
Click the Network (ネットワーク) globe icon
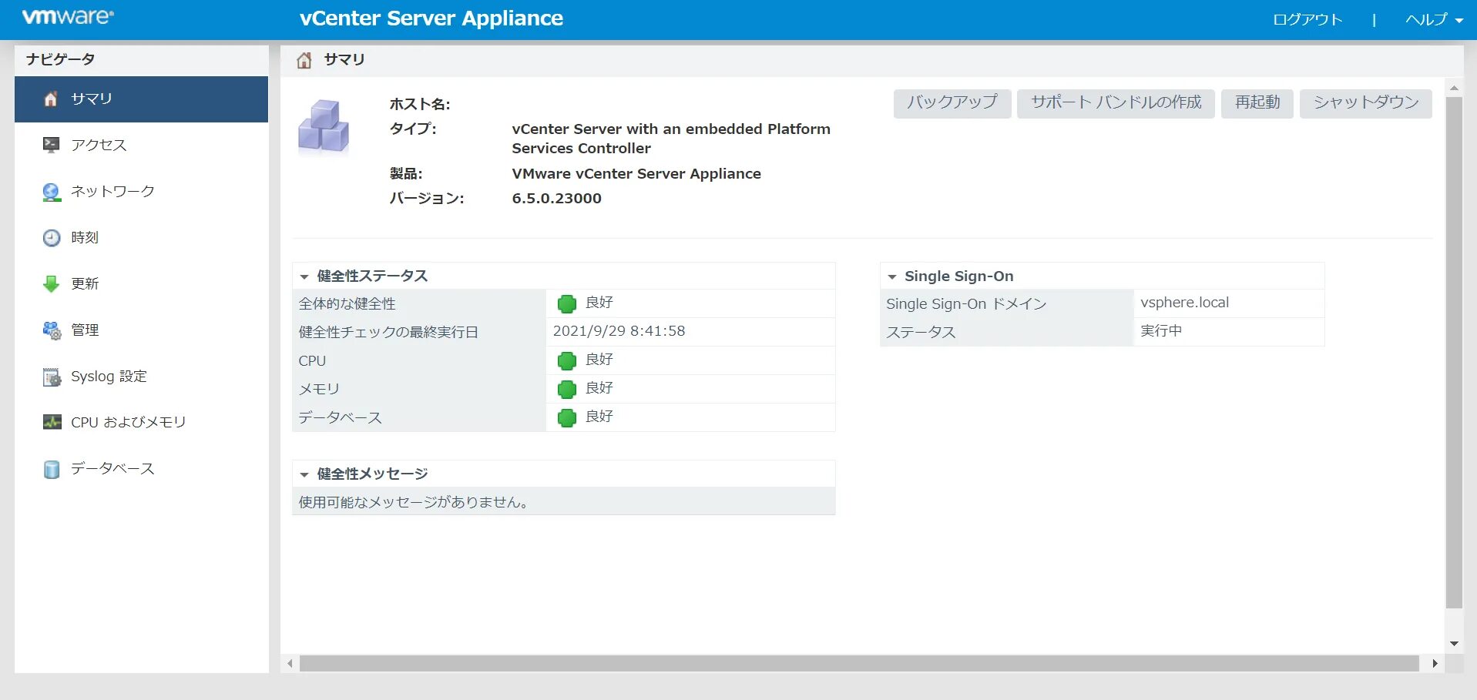coord(51,192)
